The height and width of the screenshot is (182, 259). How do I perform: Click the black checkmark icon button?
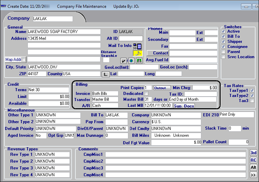tap(124, 61)
